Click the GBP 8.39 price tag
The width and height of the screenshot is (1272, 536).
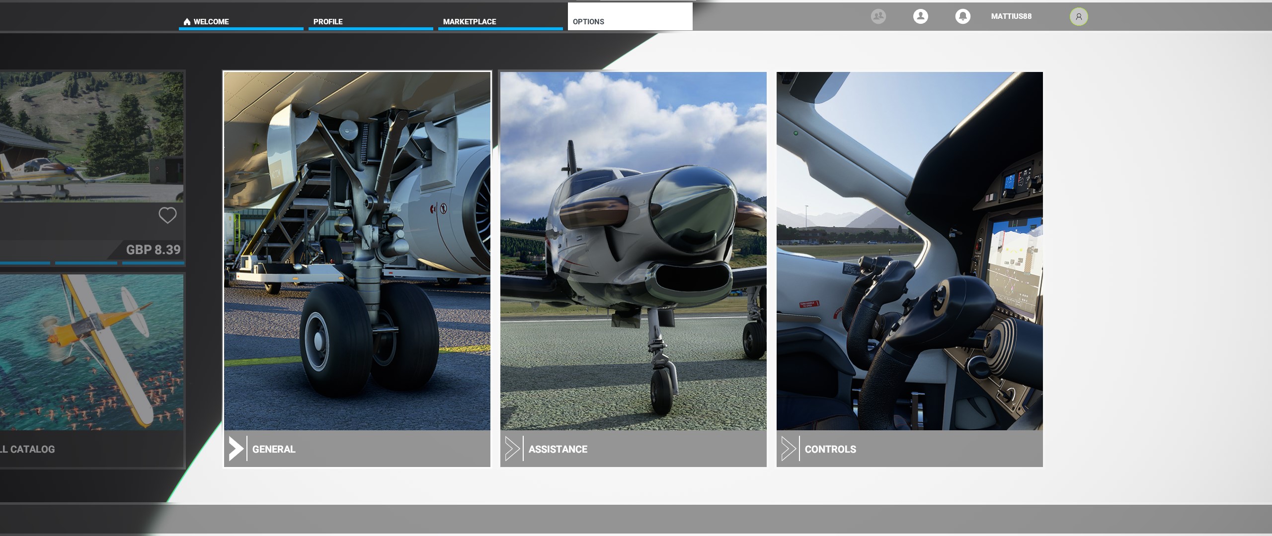coord(153,250)
